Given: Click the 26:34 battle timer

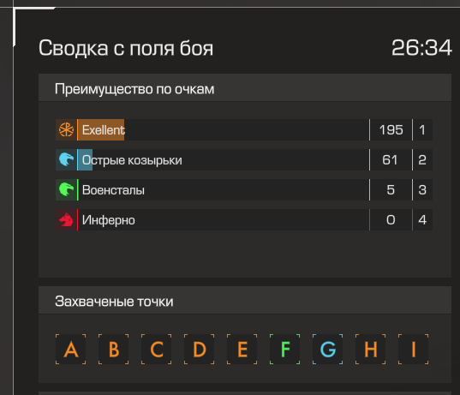Looking at the screenshot, I should (x=421, y=47).
